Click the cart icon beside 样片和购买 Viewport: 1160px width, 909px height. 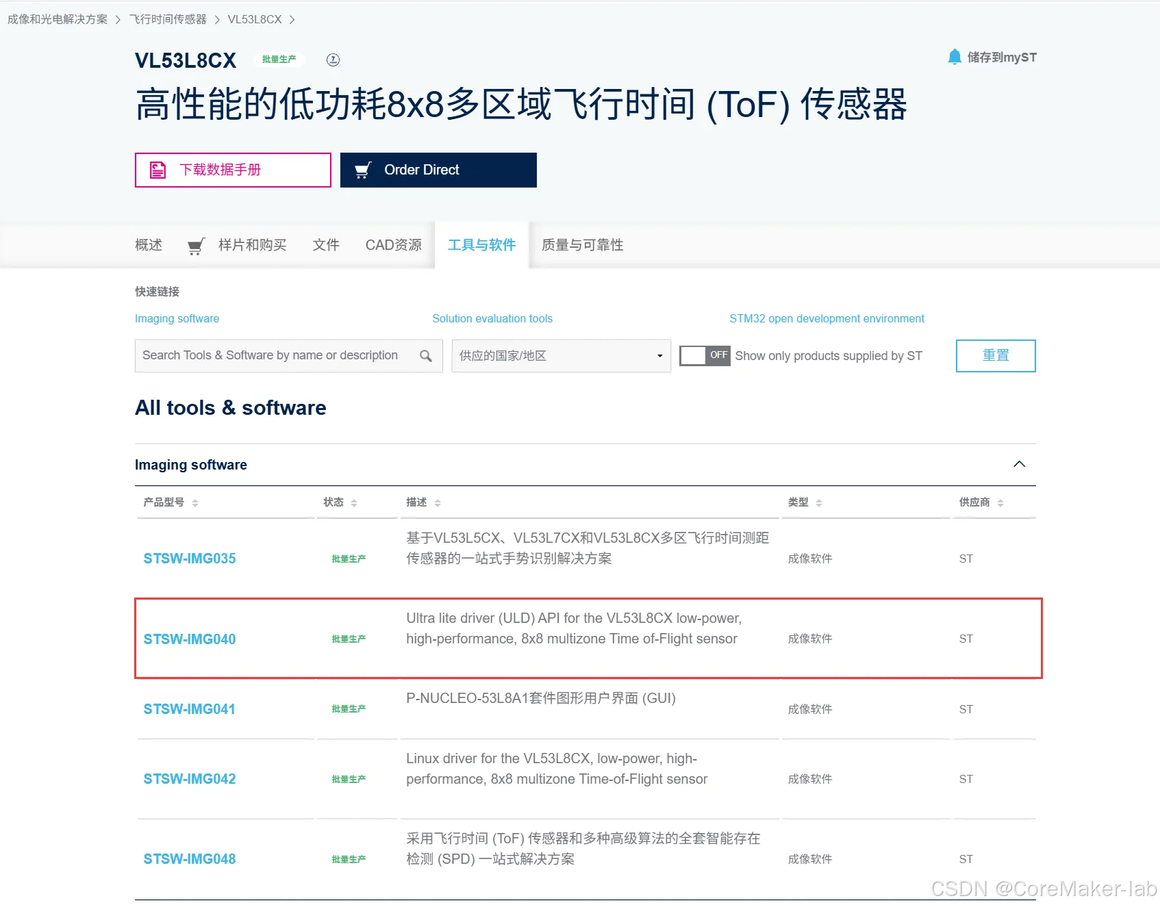click(196, 246)
